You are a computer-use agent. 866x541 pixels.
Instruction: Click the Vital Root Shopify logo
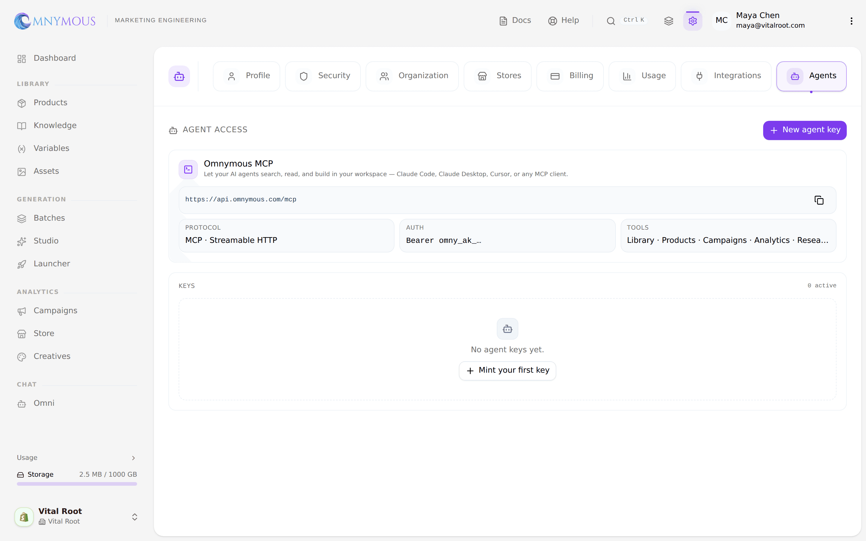tap(24, 517)
